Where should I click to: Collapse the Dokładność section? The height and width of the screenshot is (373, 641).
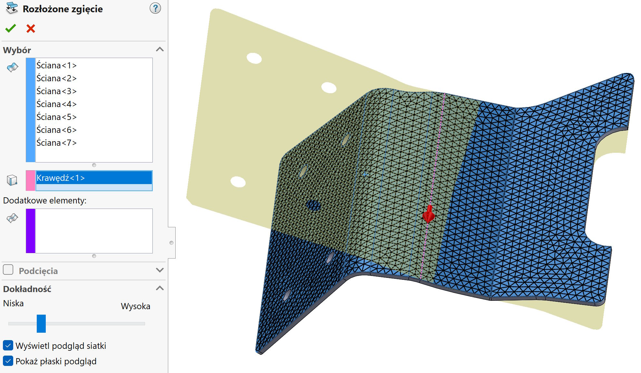[160, 288]
